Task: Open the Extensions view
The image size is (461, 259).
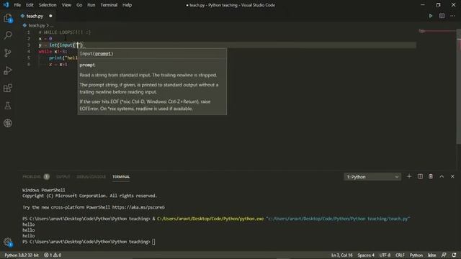Action: click(8, 88)
